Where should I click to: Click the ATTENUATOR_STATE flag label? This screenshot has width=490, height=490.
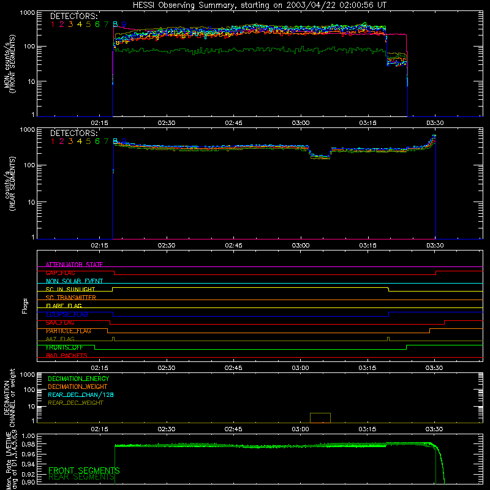pos(74,265)
